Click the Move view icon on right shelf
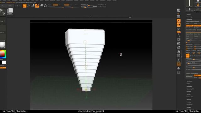201x113 pixels. coord(179,44)
